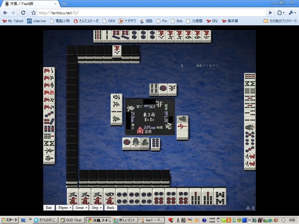
Task: Bookmark this page with the star icon
Action: tap(34, 13)
